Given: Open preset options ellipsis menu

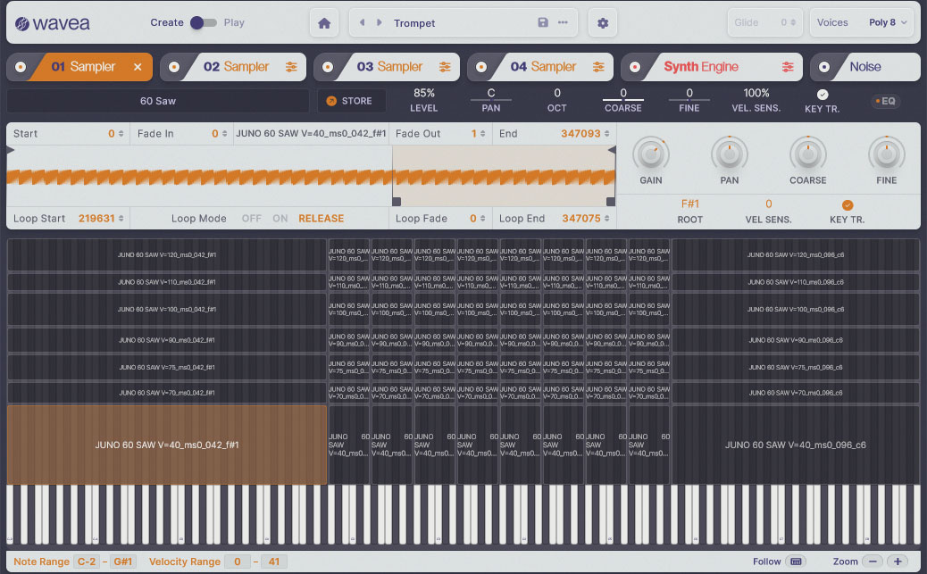Looking at the screenshot, I should 563,22.
